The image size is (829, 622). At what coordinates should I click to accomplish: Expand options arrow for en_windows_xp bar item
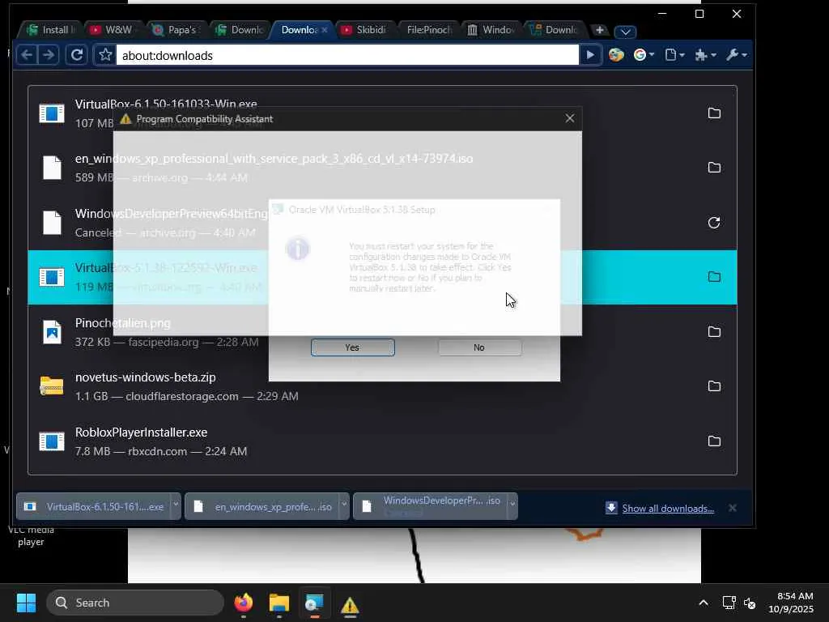[344, 505]
